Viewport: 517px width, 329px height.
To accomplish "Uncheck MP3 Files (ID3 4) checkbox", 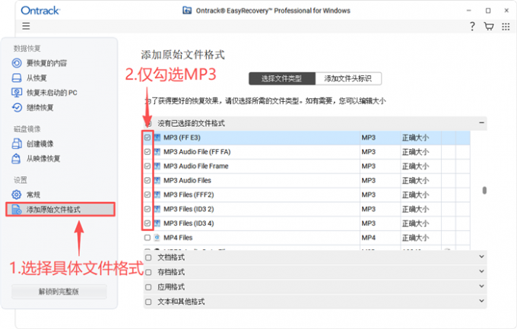I will coord(147,223).
